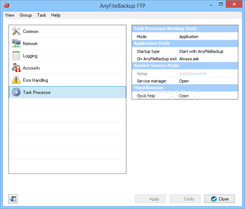Viewport: 245px width, 209px height.
Task: Click the 'Miscellaneous' section header
Action: coord(185,88)
